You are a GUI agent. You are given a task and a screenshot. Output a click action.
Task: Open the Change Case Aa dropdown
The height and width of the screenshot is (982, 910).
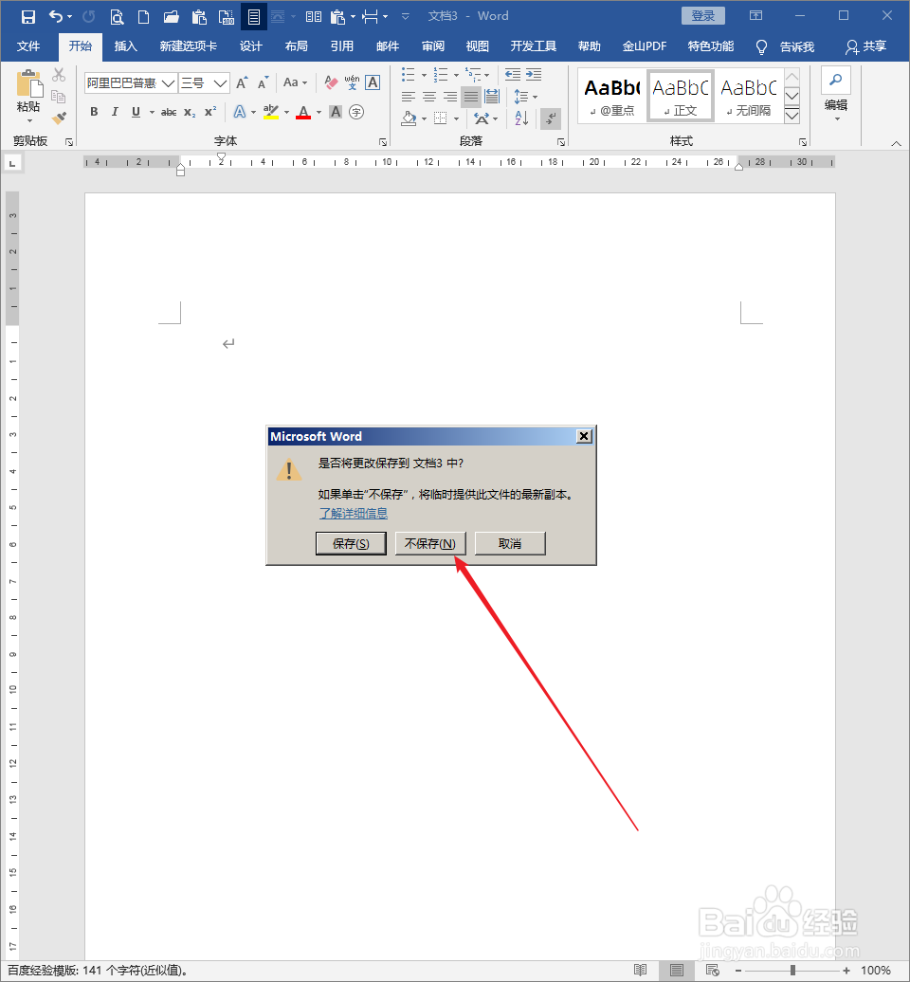(x=295, y=82)
